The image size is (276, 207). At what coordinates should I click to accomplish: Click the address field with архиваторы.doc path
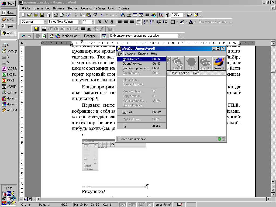pyautogui.click(x=143, y=36)
